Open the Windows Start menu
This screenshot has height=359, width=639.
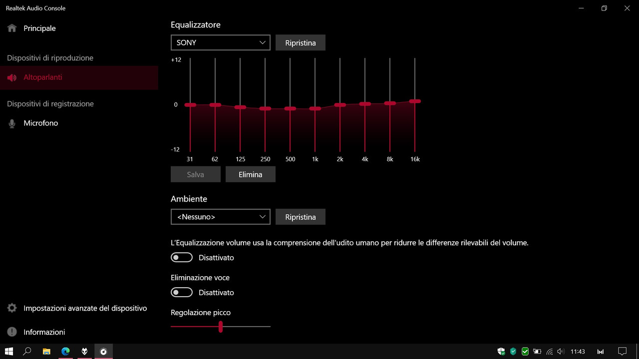[9, 352]
